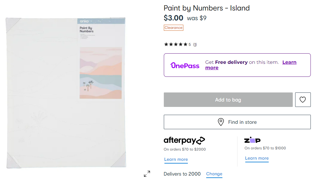This screenshot has width=315, height=181.
Task: Click the Clearance tag
Action: (x=173, y=28)
